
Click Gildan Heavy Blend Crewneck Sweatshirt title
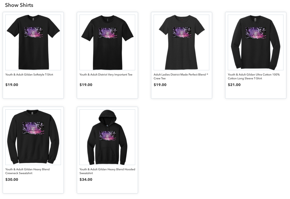(x=27, y=171)
